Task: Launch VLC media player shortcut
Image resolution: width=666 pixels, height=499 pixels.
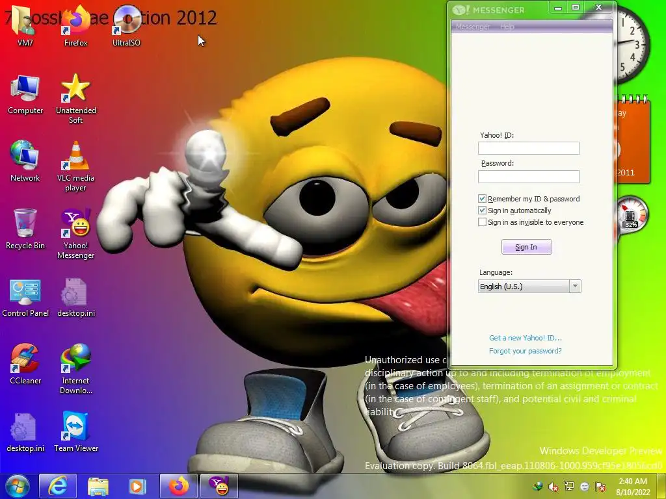Action: (75, 166)
